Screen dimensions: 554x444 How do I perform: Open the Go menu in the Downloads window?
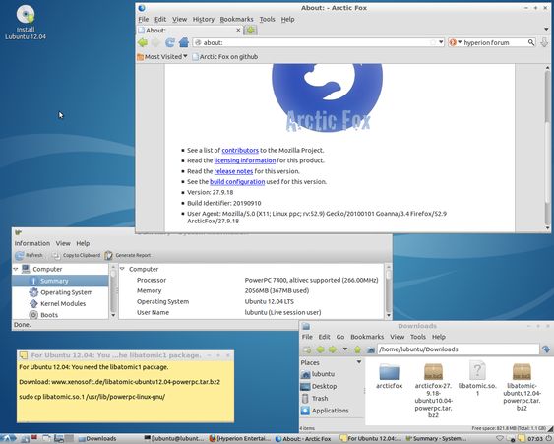coord(340,337)
